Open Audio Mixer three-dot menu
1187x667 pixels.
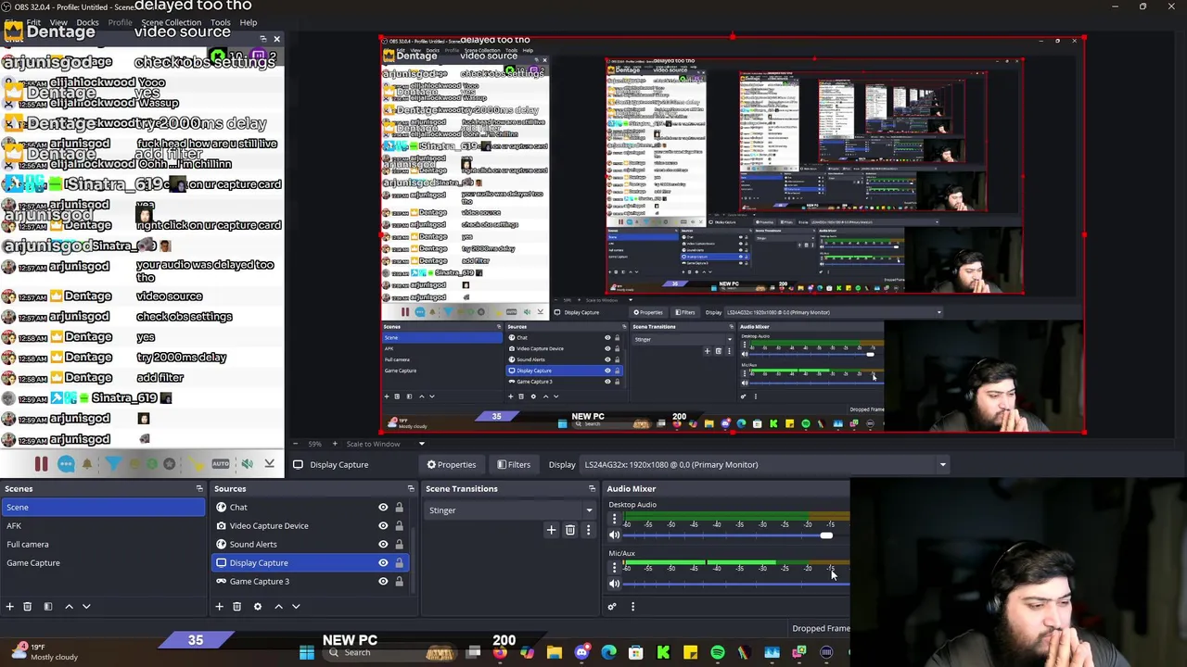[632, 607]
